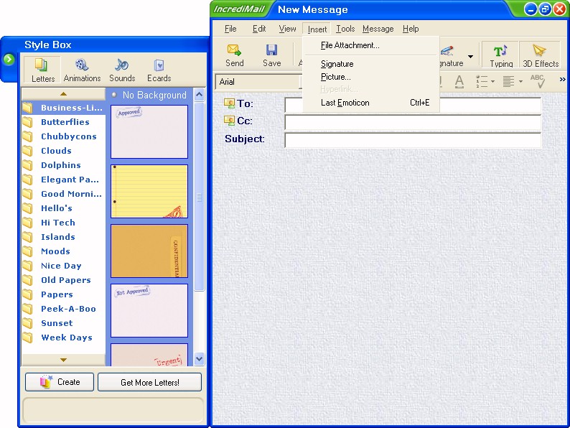Screen dimensions: 570x428
Task: Open the Ecards section icon
Action: (x=159, y=65)
